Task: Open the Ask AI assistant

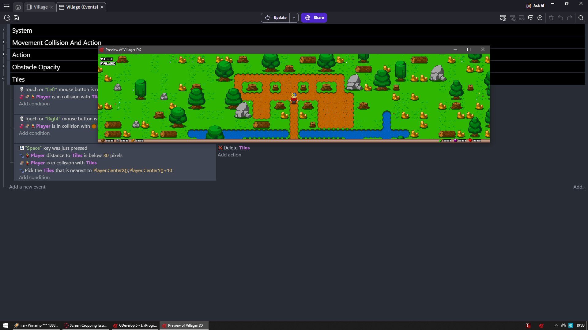Action: [x=535, y=5]
